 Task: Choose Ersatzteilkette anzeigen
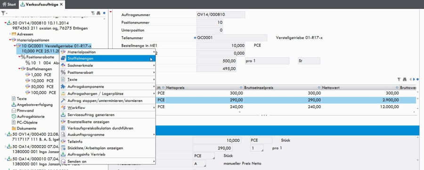click(107, 122)
